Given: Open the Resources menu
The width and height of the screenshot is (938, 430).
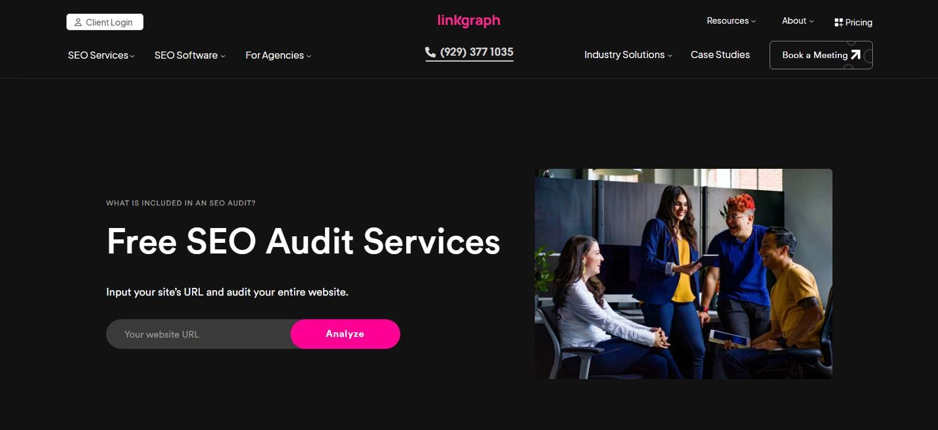Looking at the screenshot, I should pyautogui.click(x=731, y=21).
